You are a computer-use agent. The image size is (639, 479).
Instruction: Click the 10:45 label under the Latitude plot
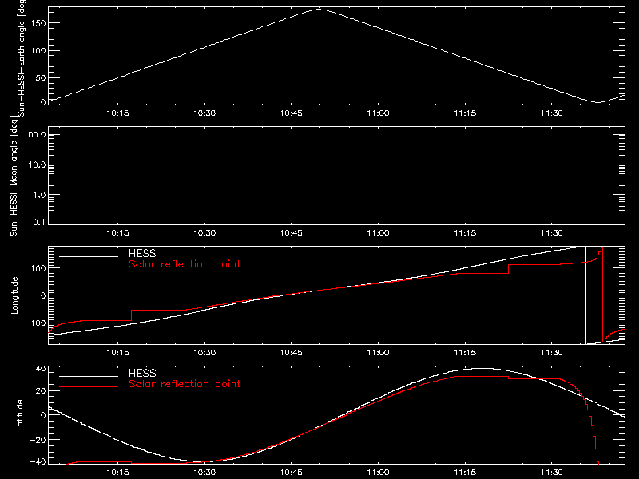pos(292,473)
